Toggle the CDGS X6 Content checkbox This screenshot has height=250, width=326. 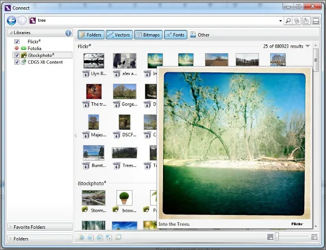[x=17, y=62]
